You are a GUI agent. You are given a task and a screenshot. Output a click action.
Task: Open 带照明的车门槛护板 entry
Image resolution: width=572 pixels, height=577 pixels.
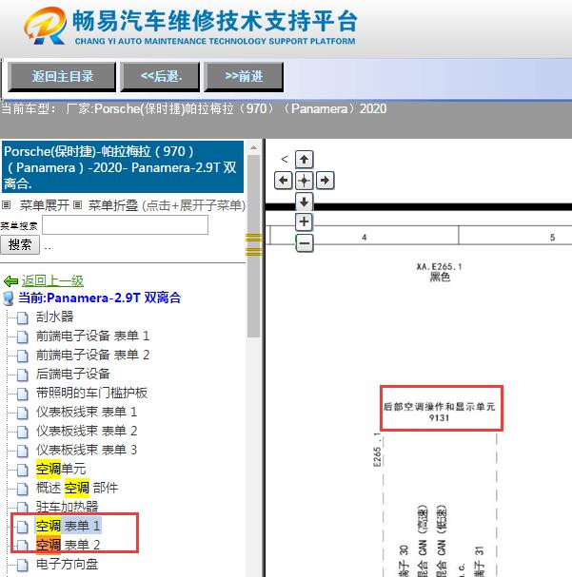[91, 394]
